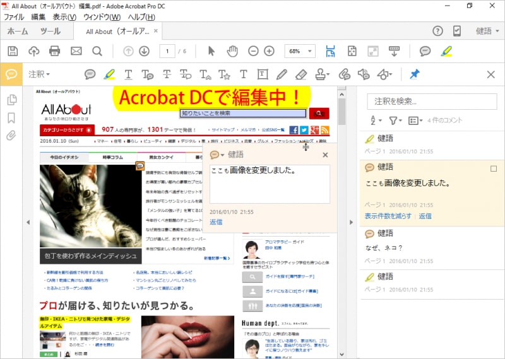Open attachments panel paperclip icon
Viewport: 505px width, 359px height.
(11, 135)
